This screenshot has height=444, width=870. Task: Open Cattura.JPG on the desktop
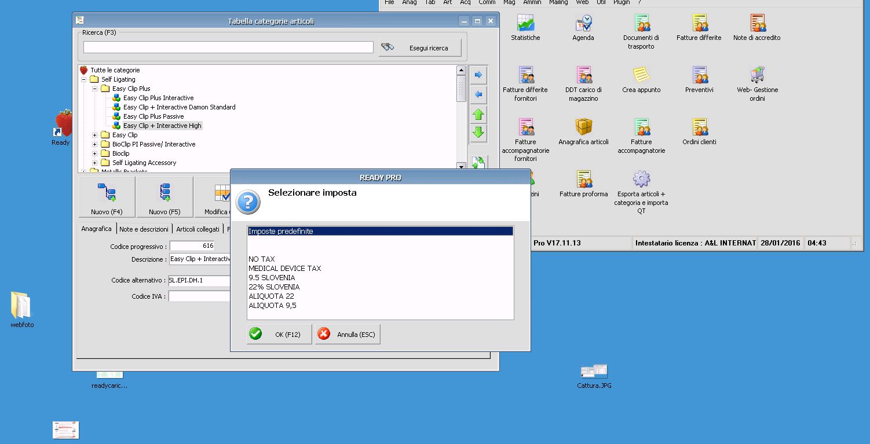[594, 376]
